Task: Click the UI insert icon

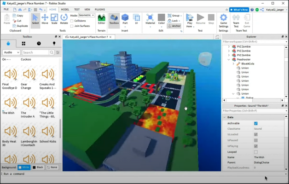Action: (136, 19)
